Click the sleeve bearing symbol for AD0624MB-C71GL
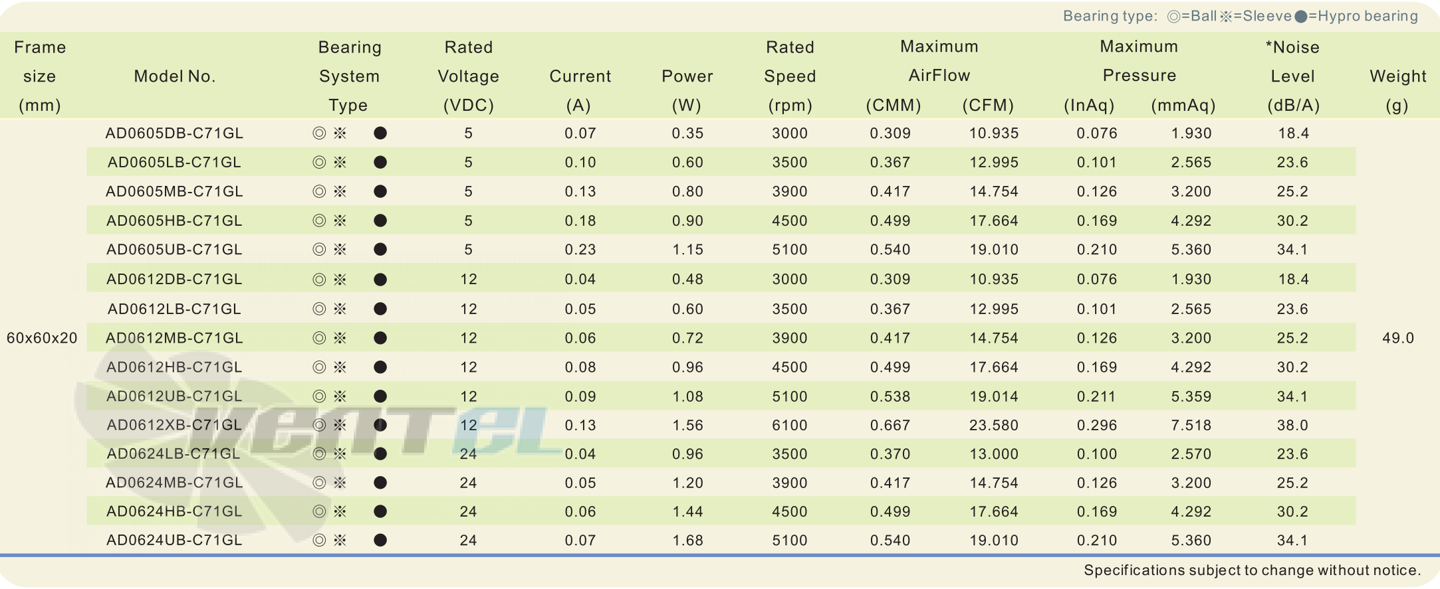The width and height of the screenshot is (1440, 589). pyautogui.click(x=340, y=483)
